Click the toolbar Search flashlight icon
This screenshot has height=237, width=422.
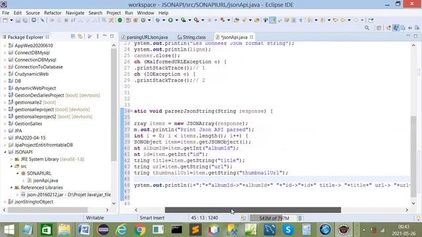point(244,20)
